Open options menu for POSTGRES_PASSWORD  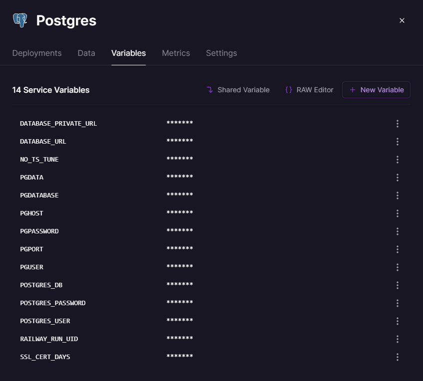398,303
